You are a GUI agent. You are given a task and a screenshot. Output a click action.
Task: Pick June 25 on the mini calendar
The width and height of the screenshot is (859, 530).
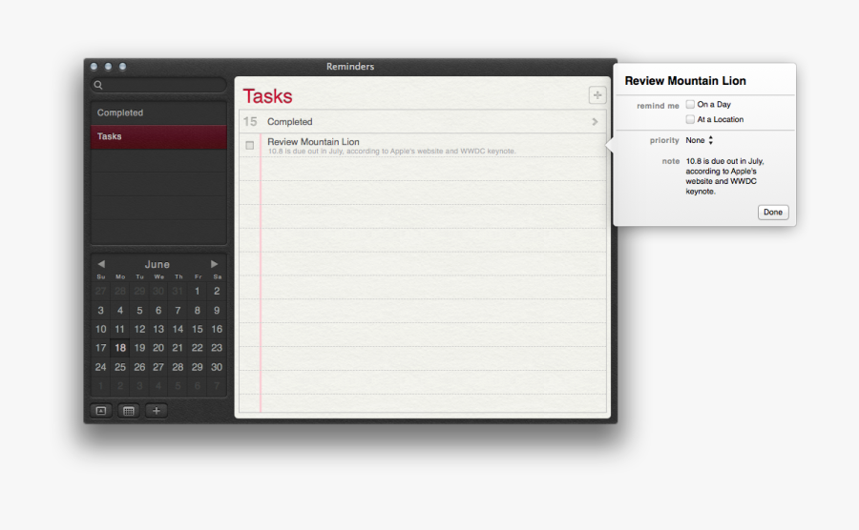tap(120, 367)
